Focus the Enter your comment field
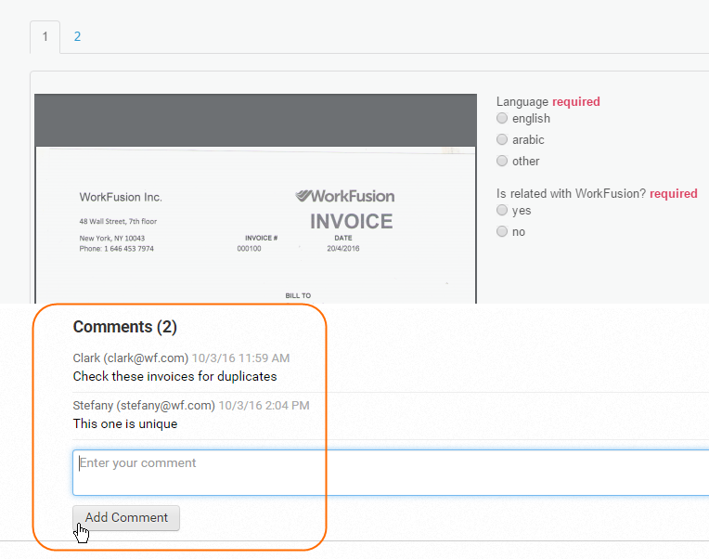Image resolution: width=709 pixels, height=559 pixels. 391,473
